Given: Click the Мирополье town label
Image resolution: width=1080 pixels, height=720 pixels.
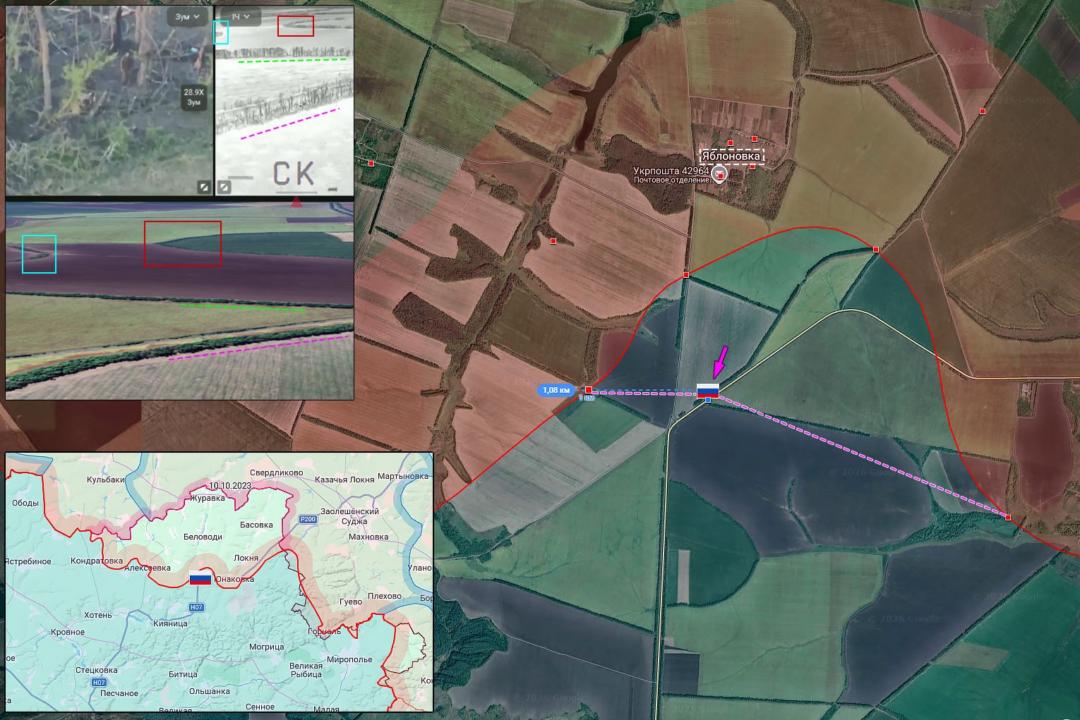Looking at the screenshot, I should 349,659.
